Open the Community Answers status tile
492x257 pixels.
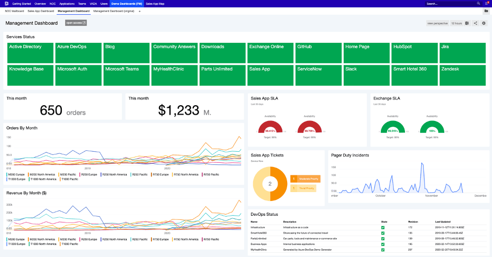[x=174, y=53]
